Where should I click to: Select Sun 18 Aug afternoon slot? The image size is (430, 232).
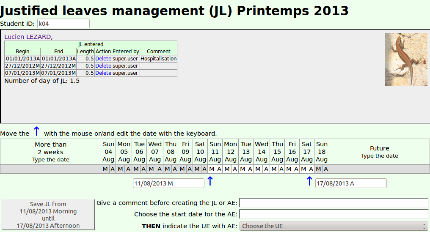(325, 169)
